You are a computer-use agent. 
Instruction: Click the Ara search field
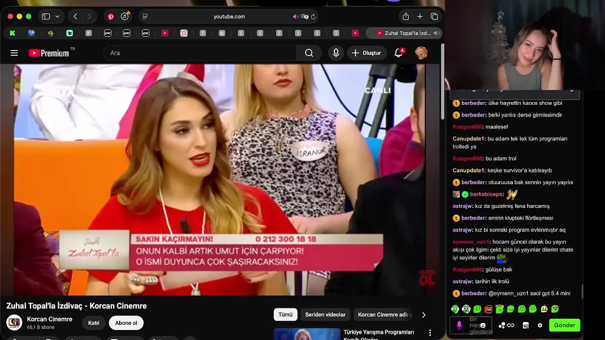point(200,53)
